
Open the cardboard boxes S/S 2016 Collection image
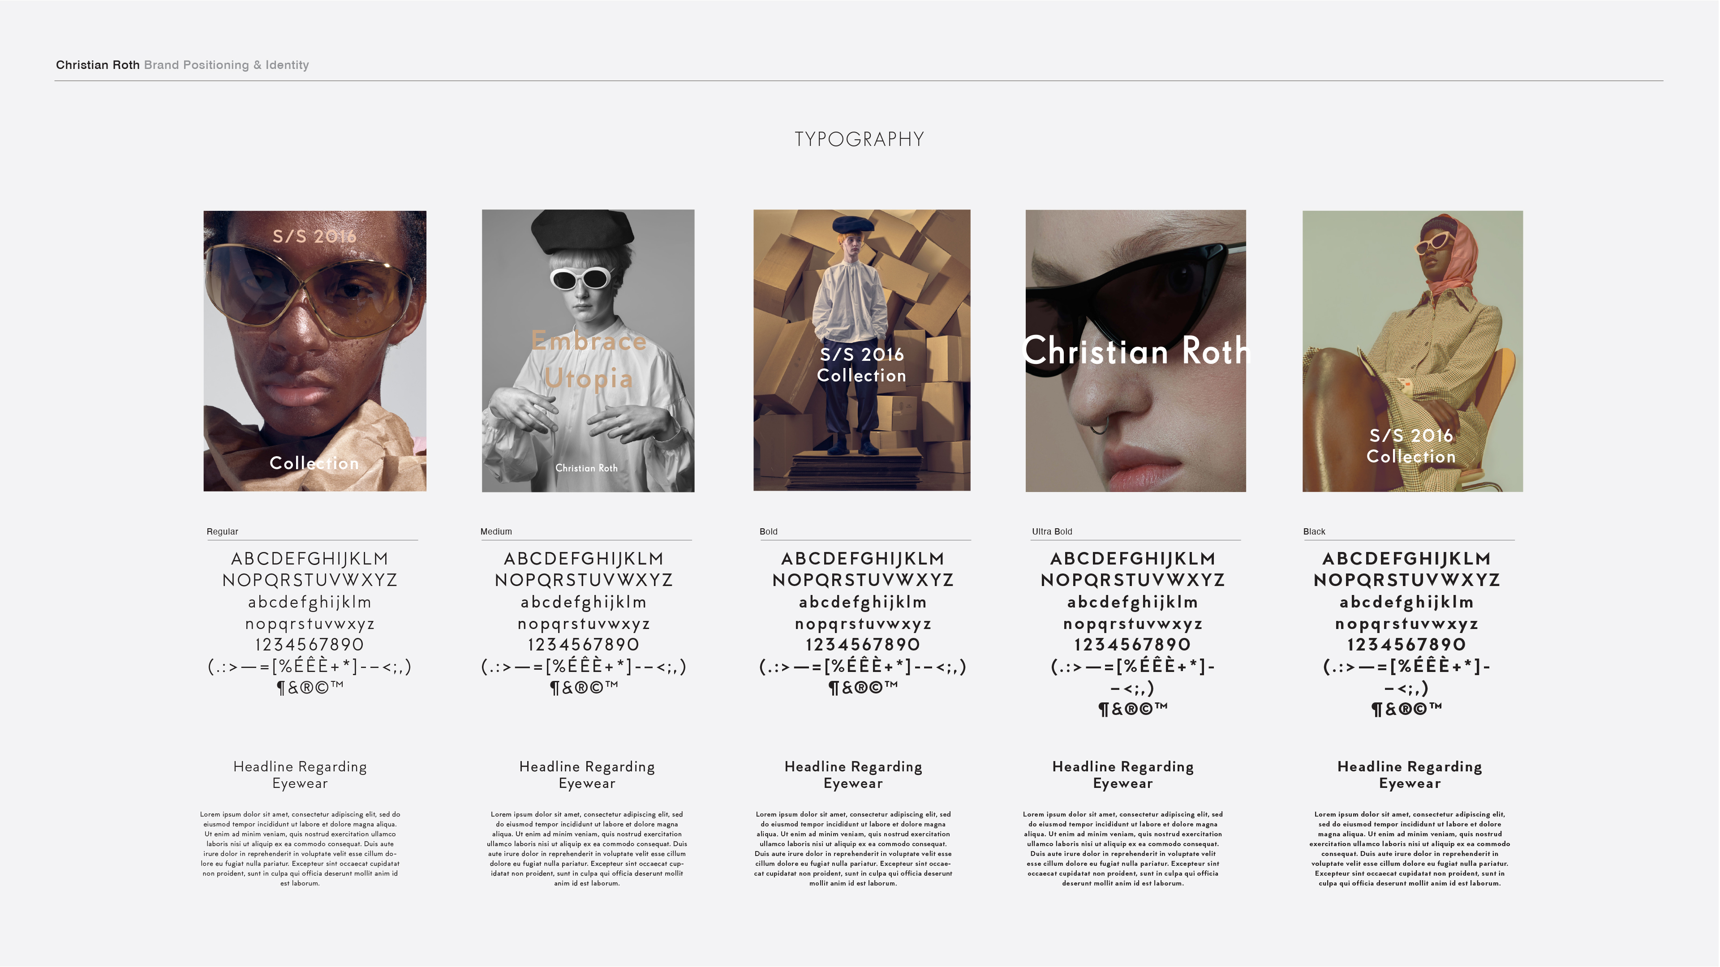coord(862,351)
